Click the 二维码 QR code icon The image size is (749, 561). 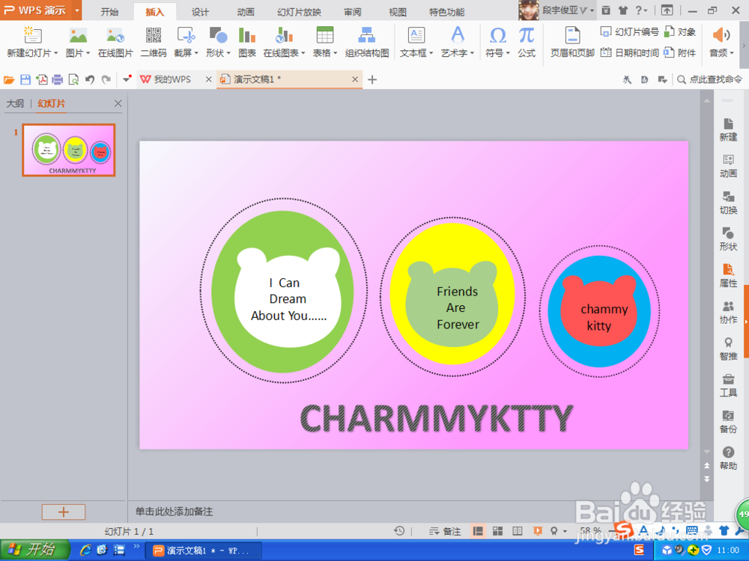pyautogui.click(x=154, y=35)
